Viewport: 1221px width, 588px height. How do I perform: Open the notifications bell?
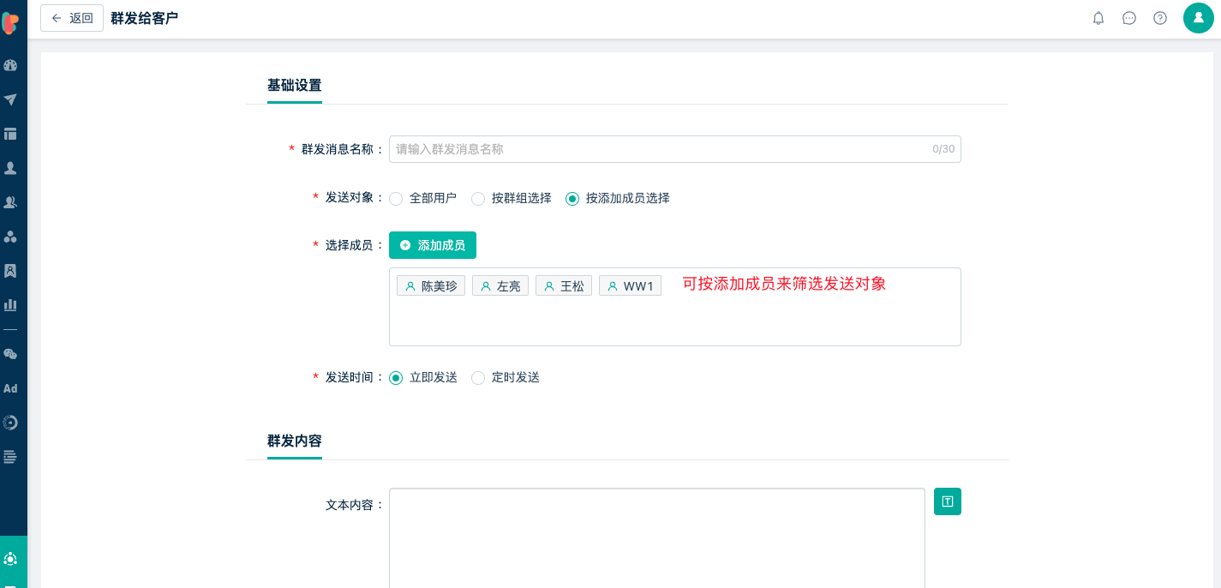pyautogui.click(x=1098, y=18)
